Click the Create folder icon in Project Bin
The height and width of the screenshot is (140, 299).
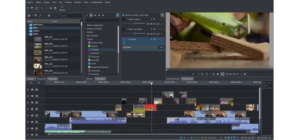[36, 16]
